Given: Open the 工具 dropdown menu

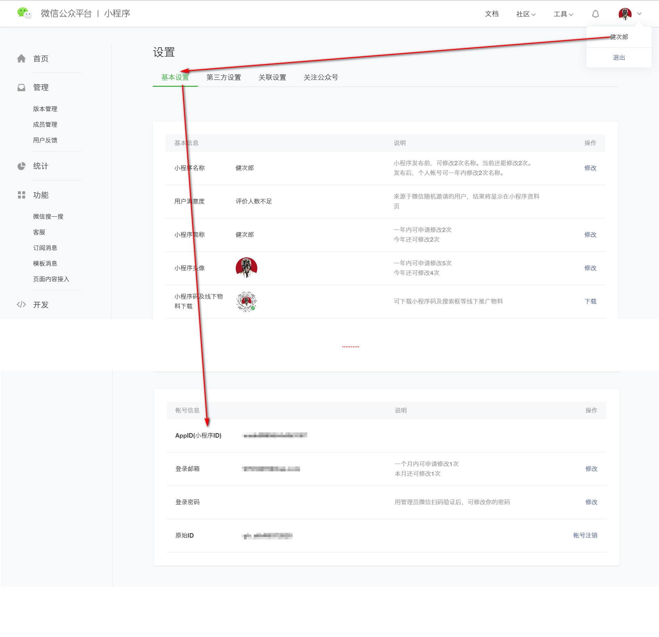Looking at the screenshot, I should [563, 14].
